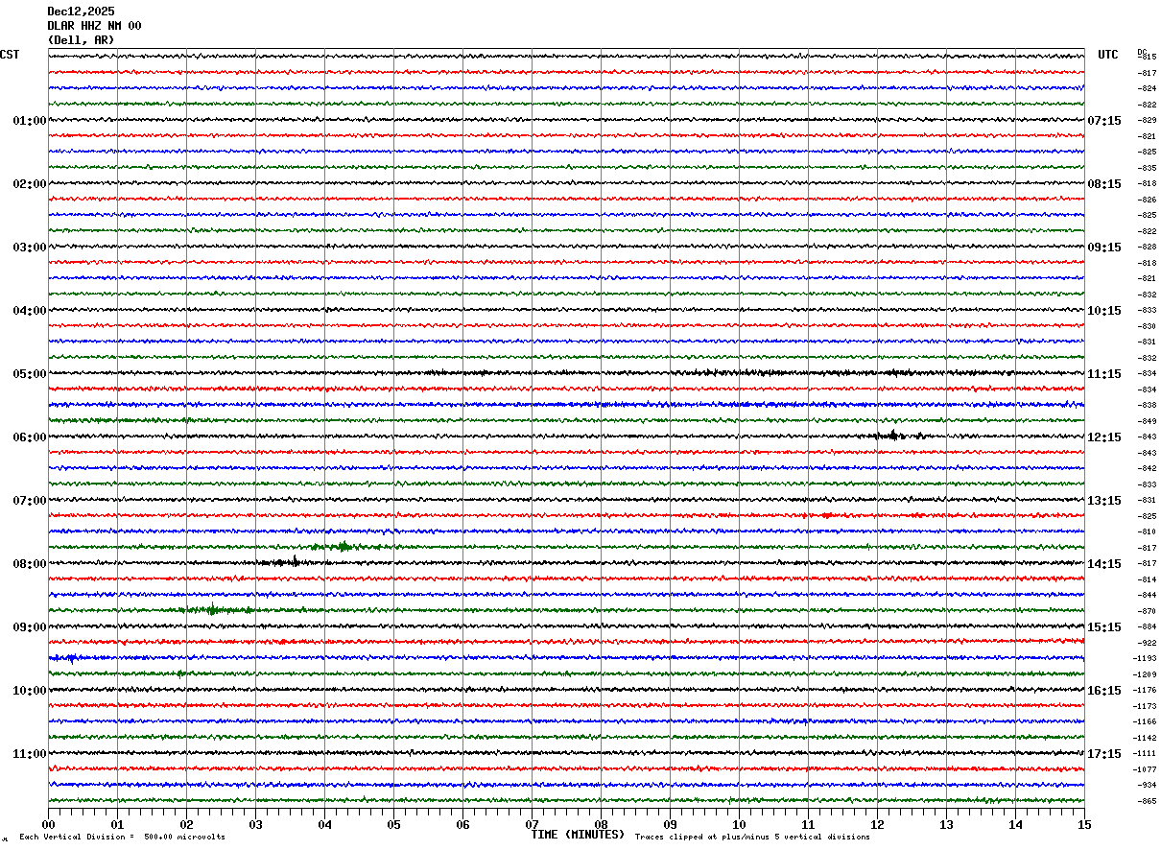Select the 09:00 CST row label

(29, 627)
